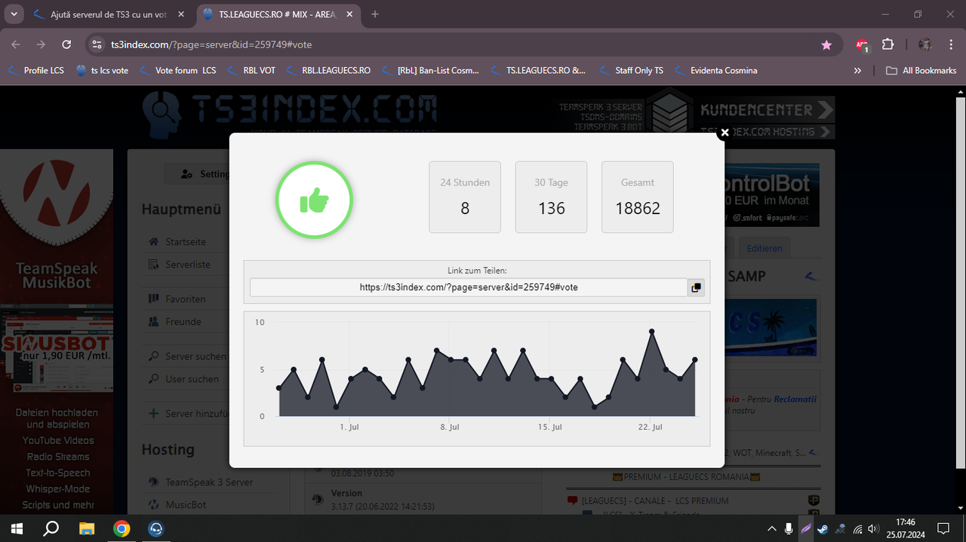
Task: Open the network Wi-Fi tray icon
Action: click(x=857, y=528)
